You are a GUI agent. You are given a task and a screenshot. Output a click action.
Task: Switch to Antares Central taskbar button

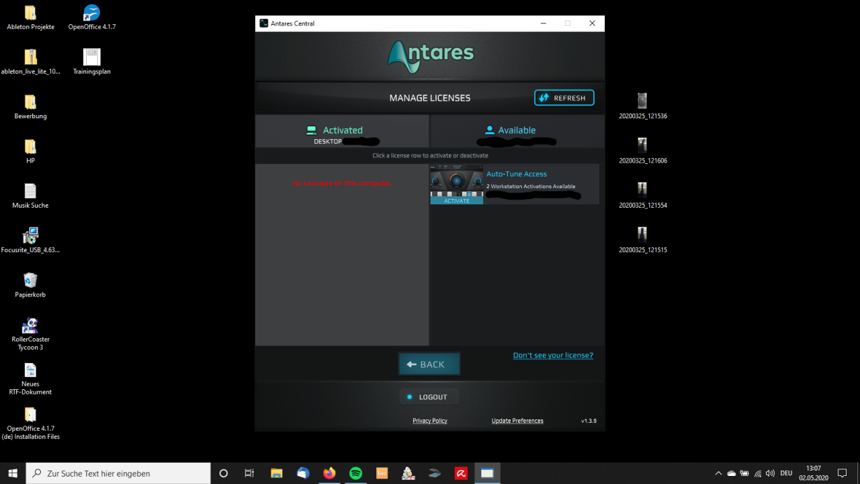point(487,473)
